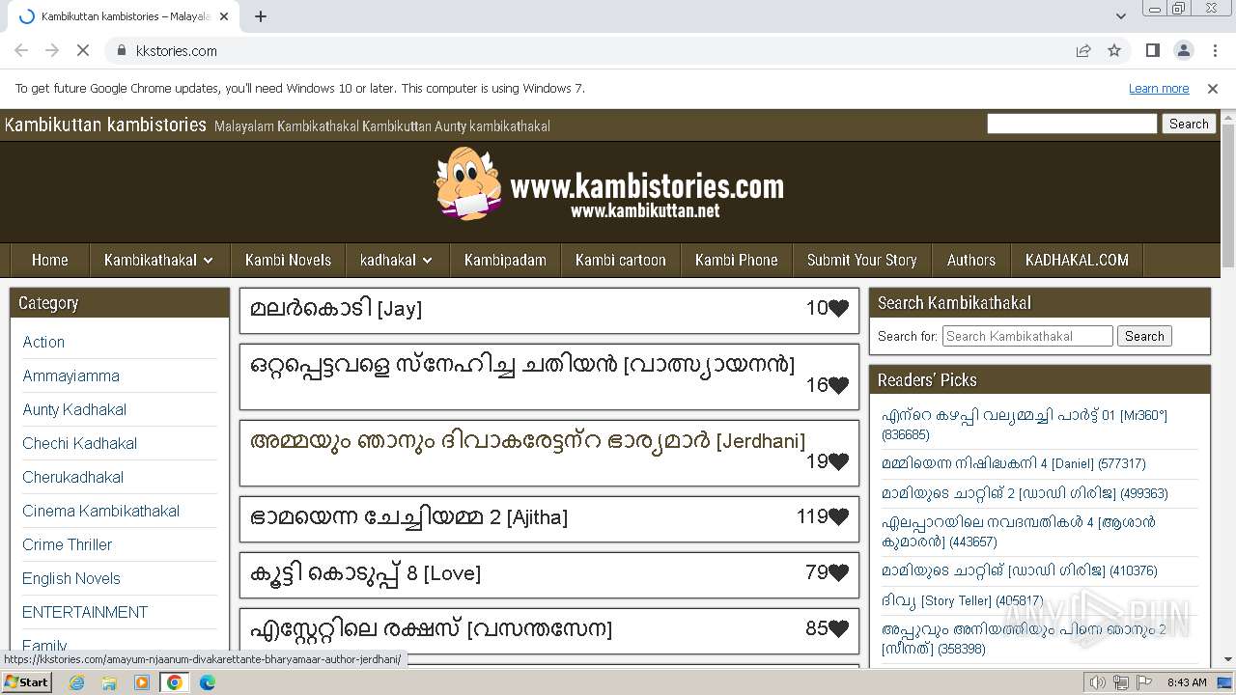The image size is (1236, 695).
Task: Open the Ammayiamma category link
Action: (x=71, y=375)
